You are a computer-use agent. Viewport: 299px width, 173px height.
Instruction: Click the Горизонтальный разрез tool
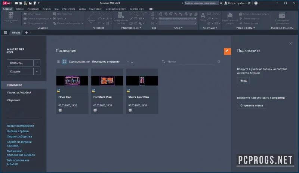[254, 14]
